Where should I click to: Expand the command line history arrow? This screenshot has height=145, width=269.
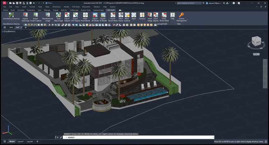click(213, 137)
